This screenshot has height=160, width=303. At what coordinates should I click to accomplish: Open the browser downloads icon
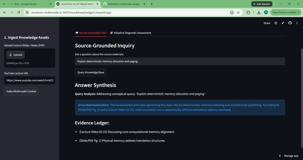[259, 12]
